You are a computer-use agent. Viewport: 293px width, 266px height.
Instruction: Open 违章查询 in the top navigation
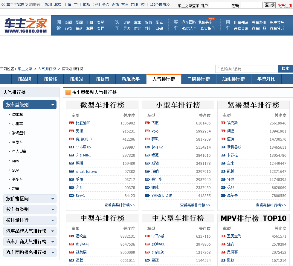coord(241,28)
